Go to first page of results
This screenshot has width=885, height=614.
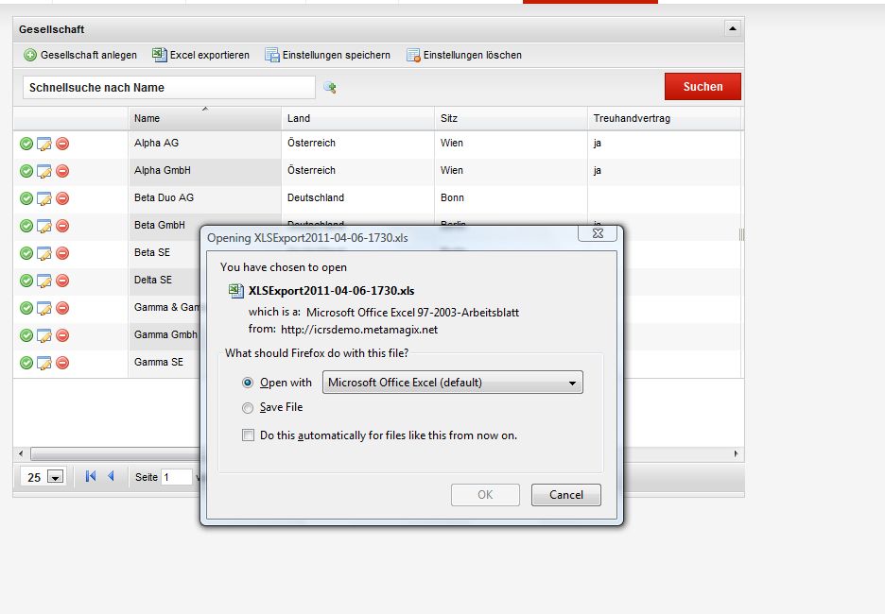pyautogui.click(x=91, y=476)
